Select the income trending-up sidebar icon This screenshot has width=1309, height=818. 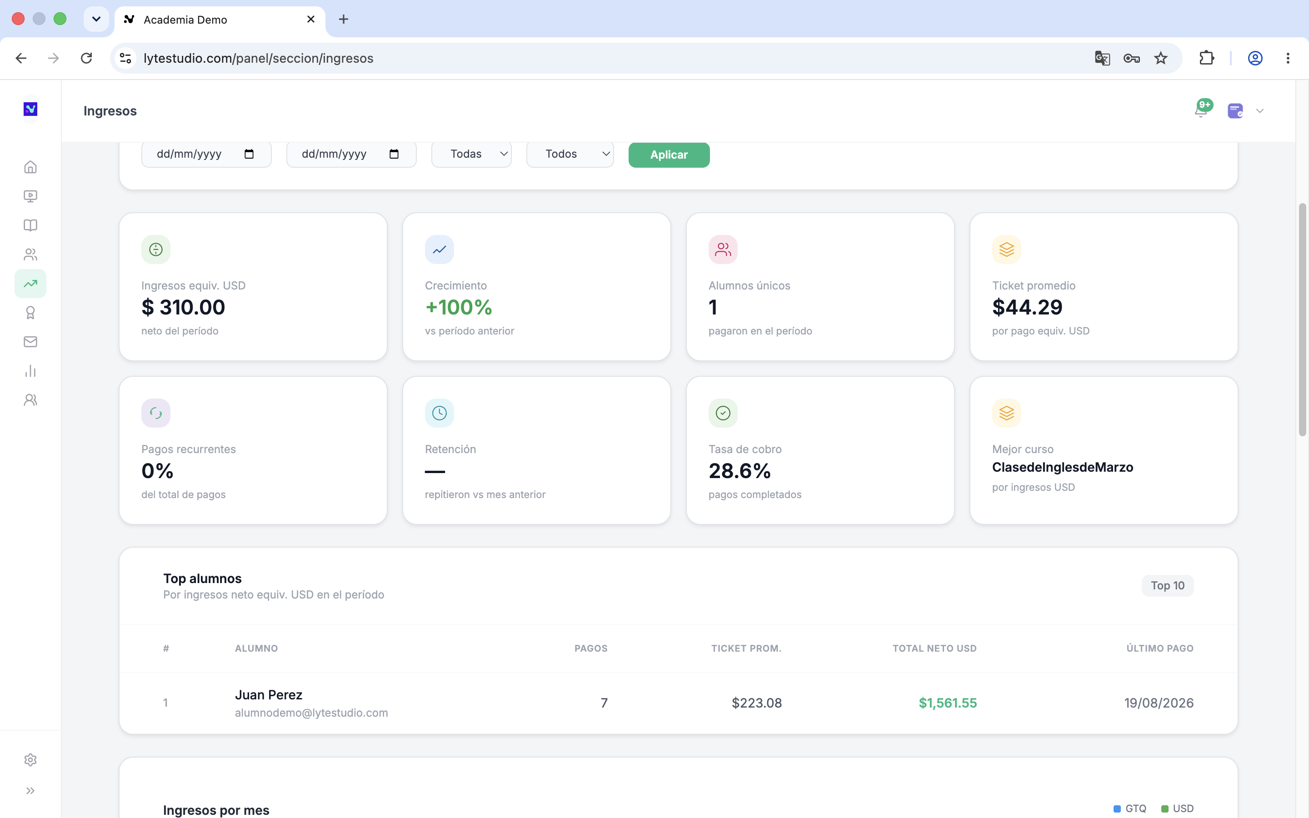point(30,284)
